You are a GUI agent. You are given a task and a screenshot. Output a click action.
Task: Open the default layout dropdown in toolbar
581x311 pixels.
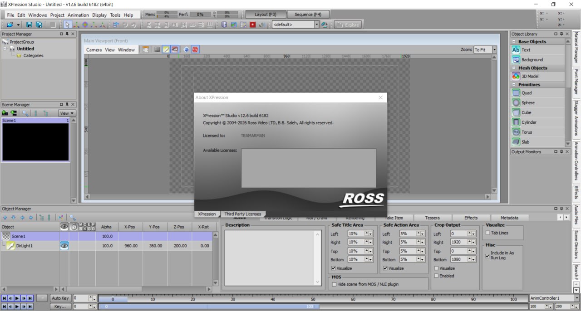(x=316, y=24)
